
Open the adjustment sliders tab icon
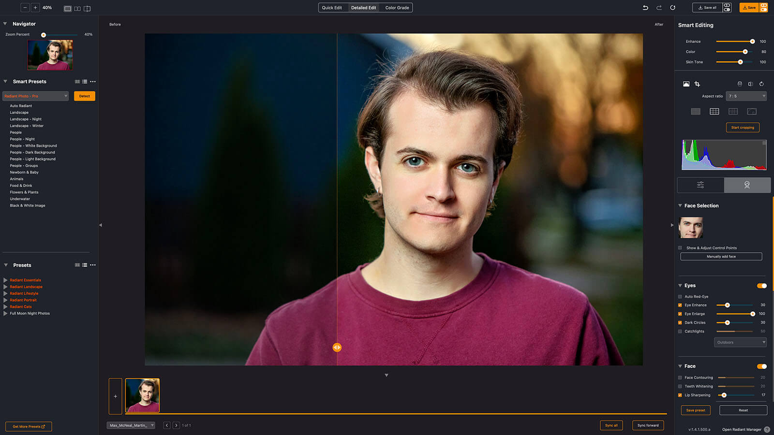(x=700, y=185)
